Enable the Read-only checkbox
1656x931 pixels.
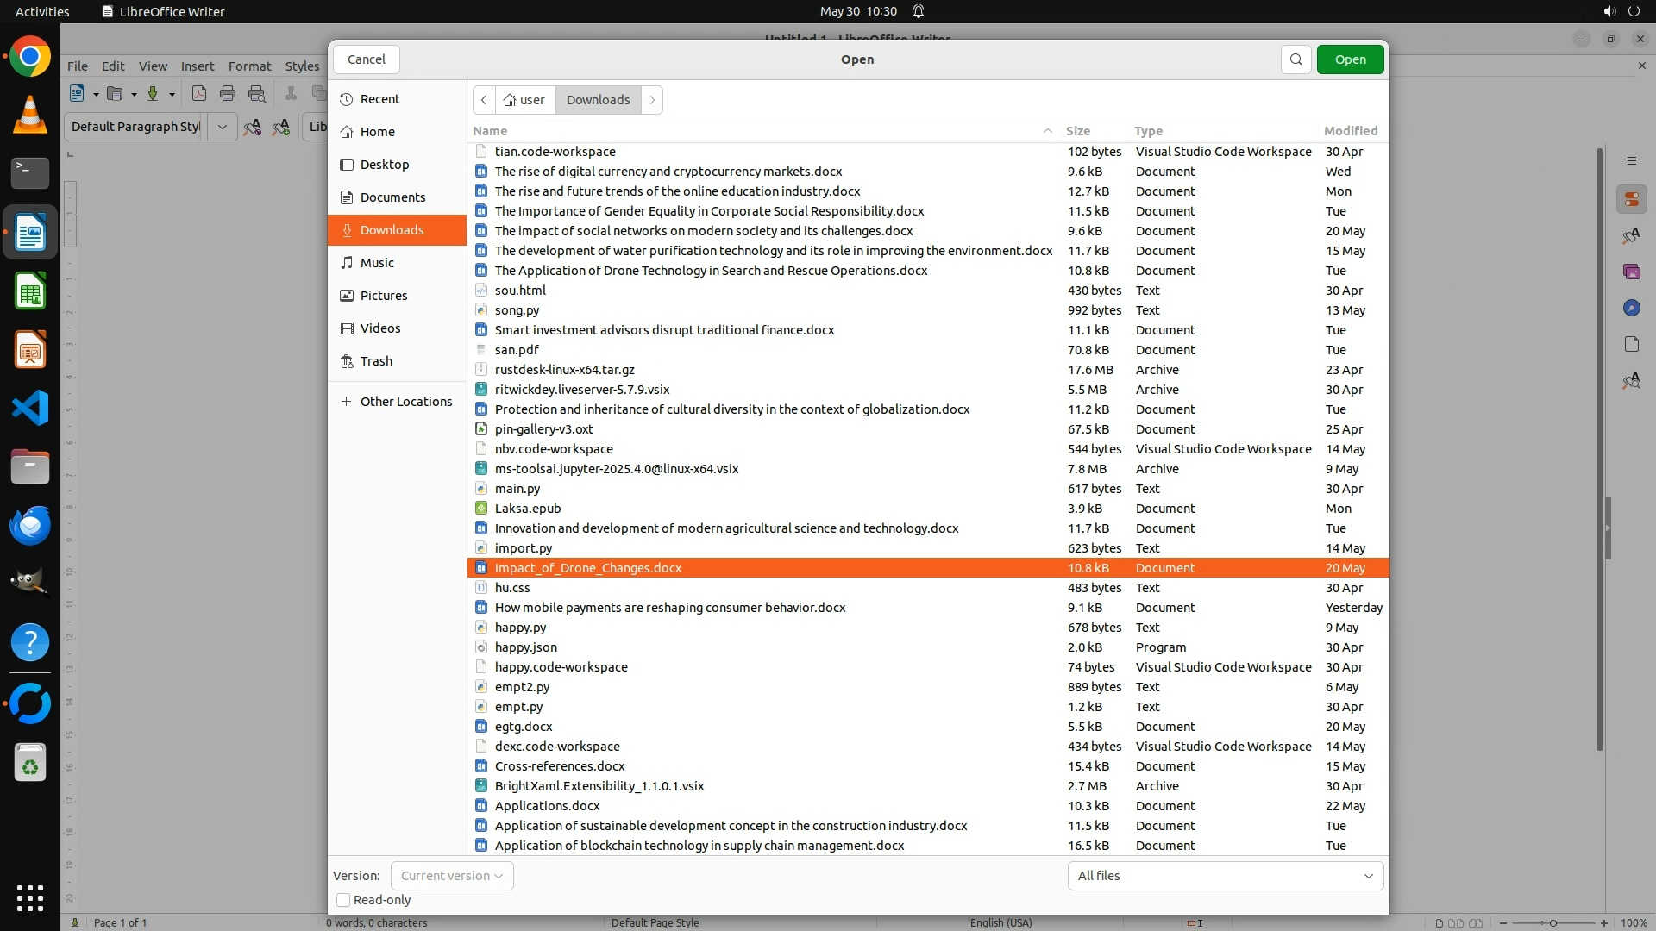pos(343,900)
